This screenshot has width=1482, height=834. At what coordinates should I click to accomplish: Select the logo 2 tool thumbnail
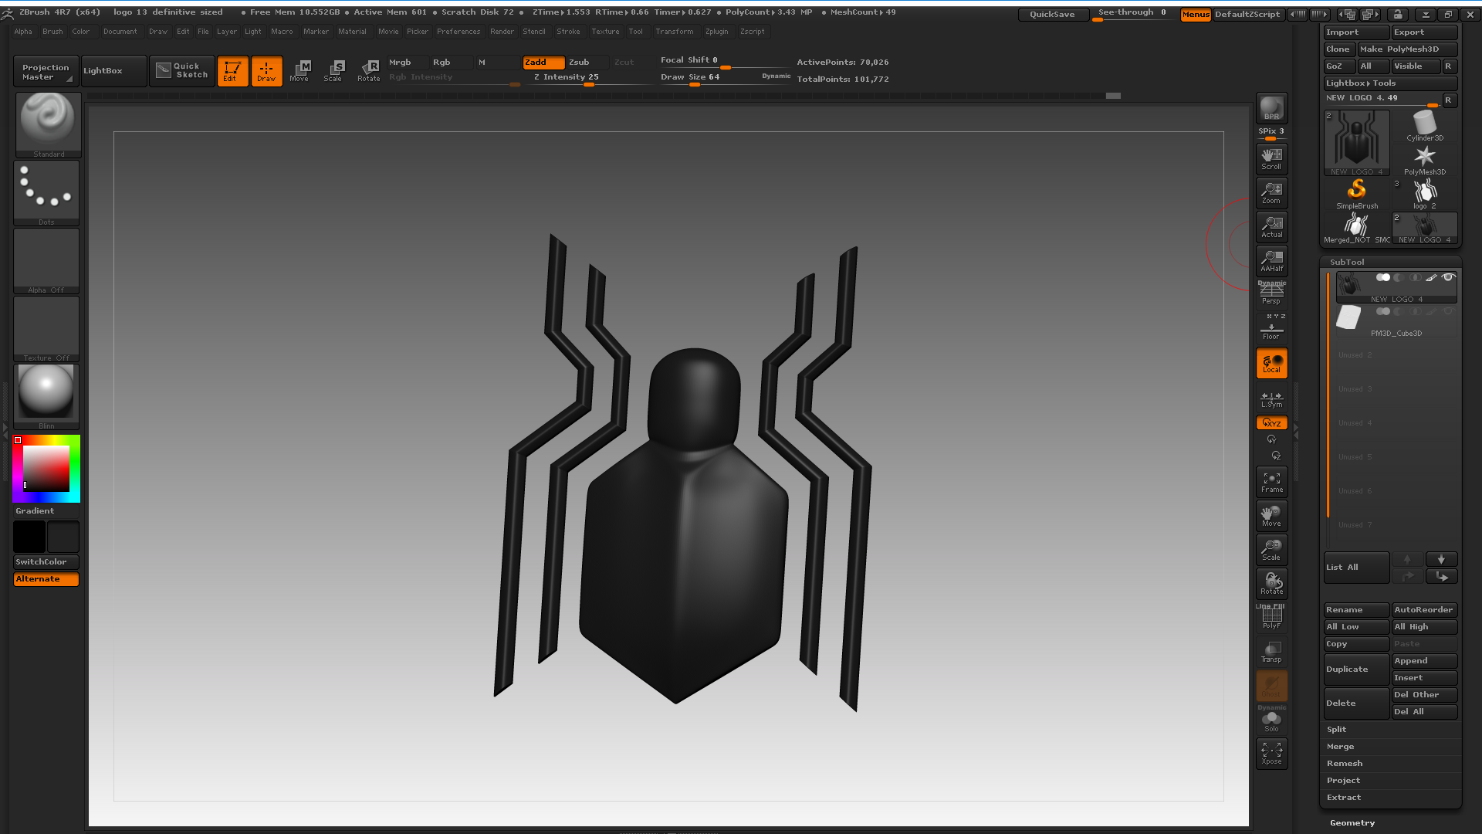coord(1425,194)
